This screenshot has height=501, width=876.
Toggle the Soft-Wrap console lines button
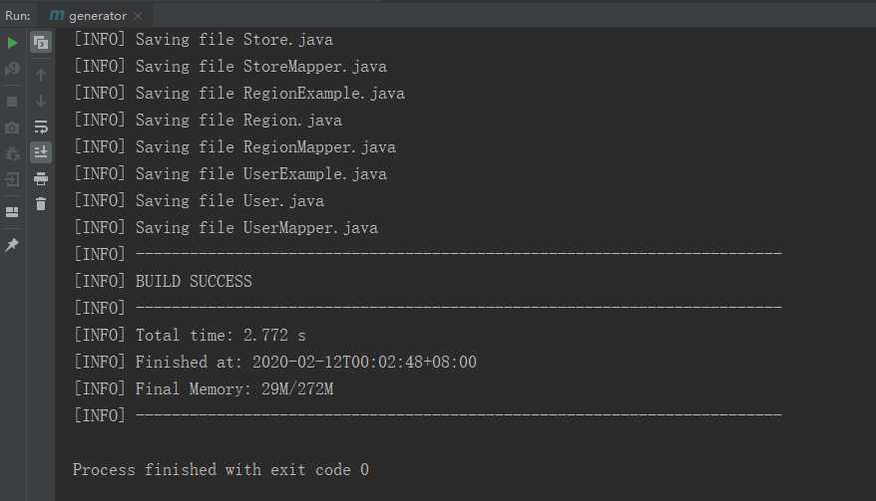[41, 127]
